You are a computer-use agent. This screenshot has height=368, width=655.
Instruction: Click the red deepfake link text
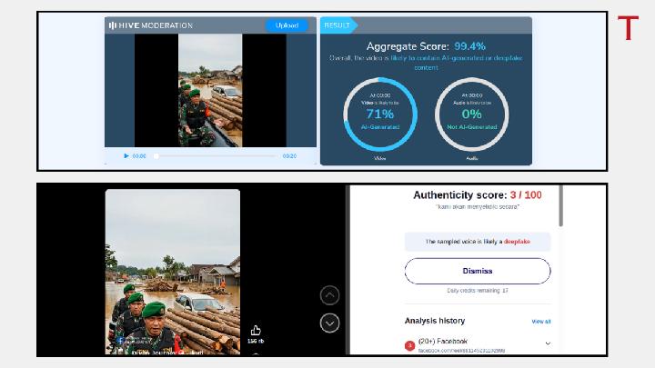pos(517,242)
